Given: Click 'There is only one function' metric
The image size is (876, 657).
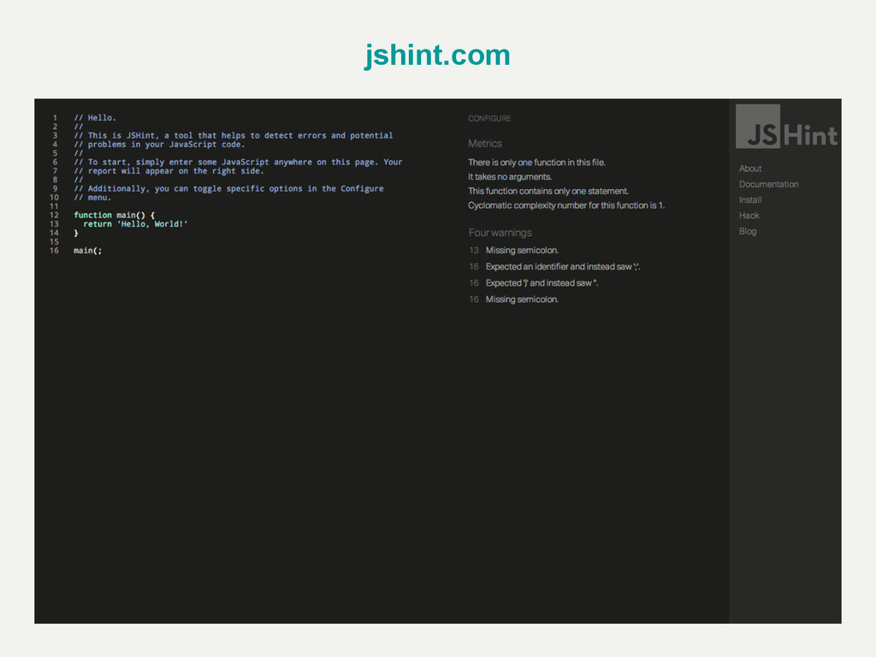Looking at the screenshot, I should coord(537,163).
